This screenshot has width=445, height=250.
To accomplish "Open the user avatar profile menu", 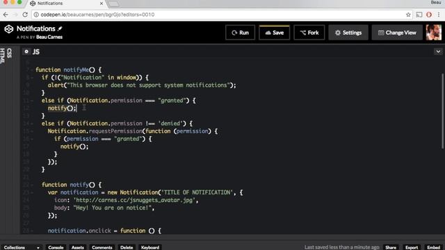I will click(433, 33).
